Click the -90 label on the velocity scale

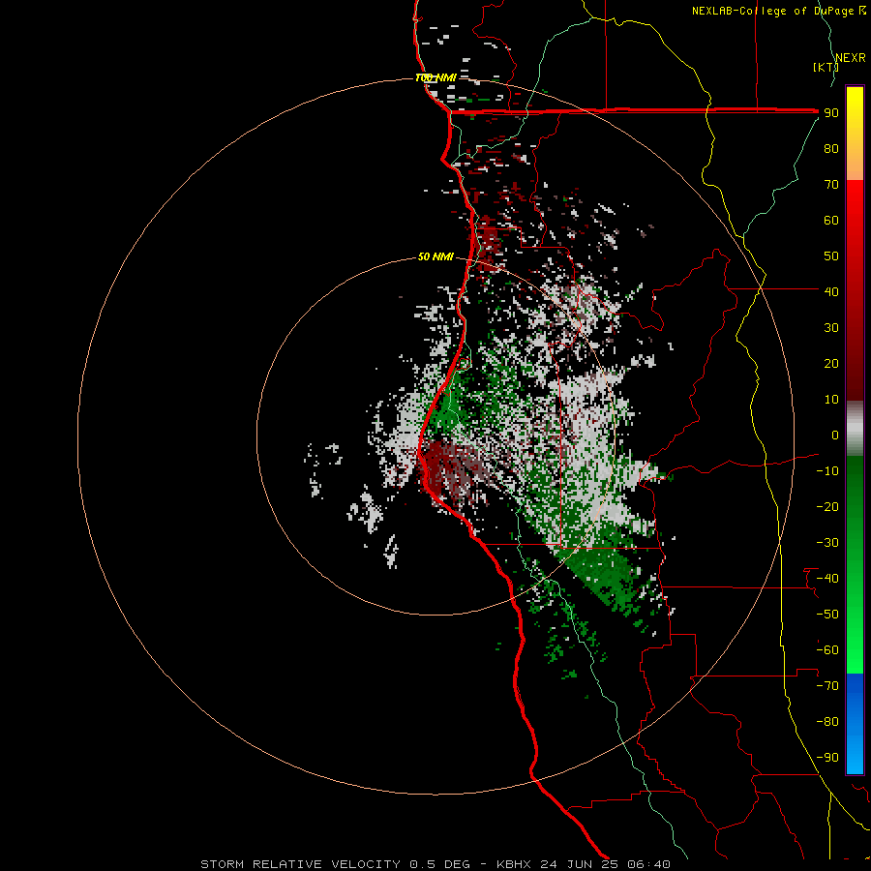point(827,758)
